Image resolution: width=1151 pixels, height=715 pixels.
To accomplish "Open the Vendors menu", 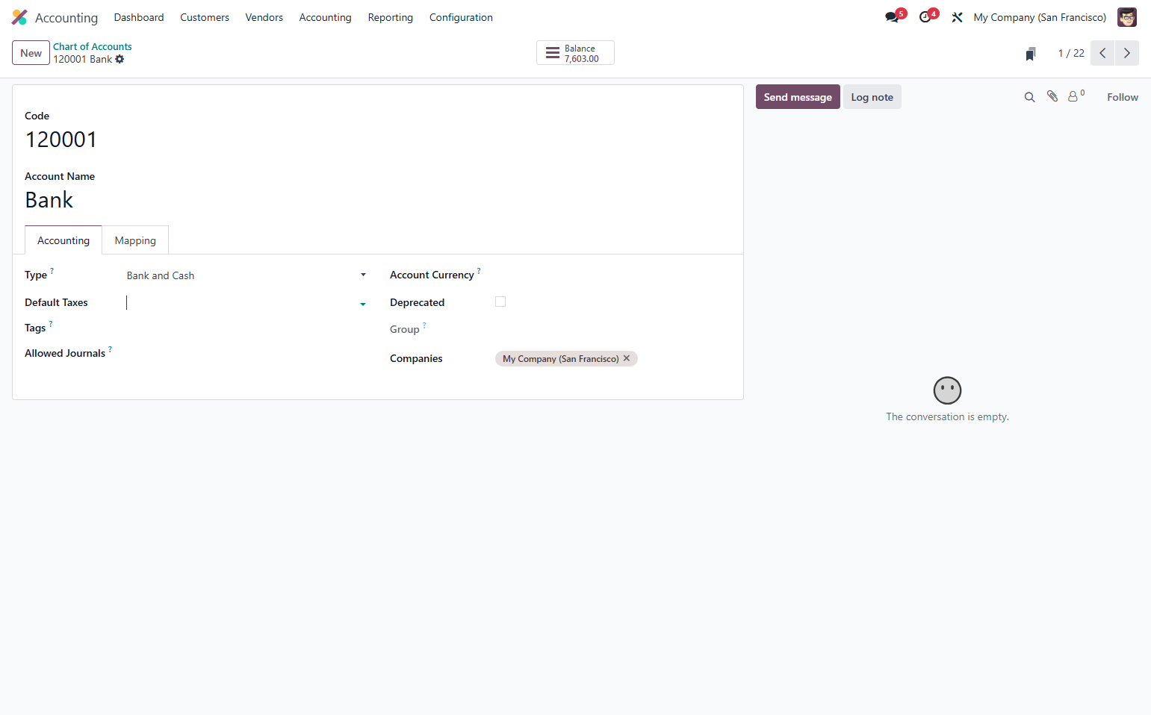I will (x=264, y=17).
